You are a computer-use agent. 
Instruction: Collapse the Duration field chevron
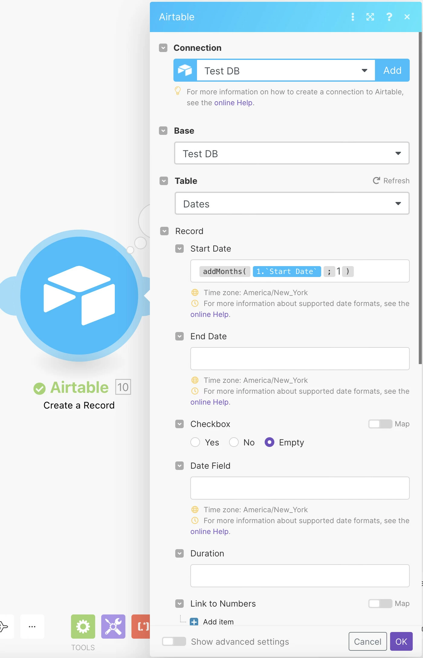pos(179,553)
